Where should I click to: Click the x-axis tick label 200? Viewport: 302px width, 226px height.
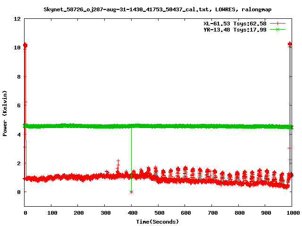point(79,213)
